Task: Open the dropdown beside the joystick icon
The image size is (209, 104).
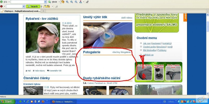Action: (84, 2)
